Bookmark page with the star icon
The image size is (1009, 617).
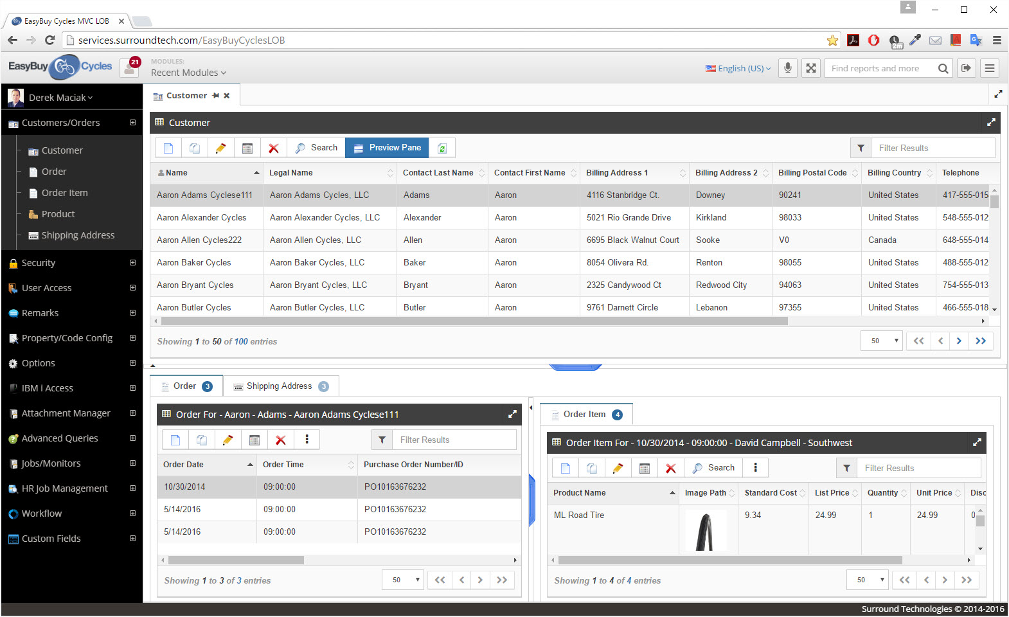pos(832,40)
